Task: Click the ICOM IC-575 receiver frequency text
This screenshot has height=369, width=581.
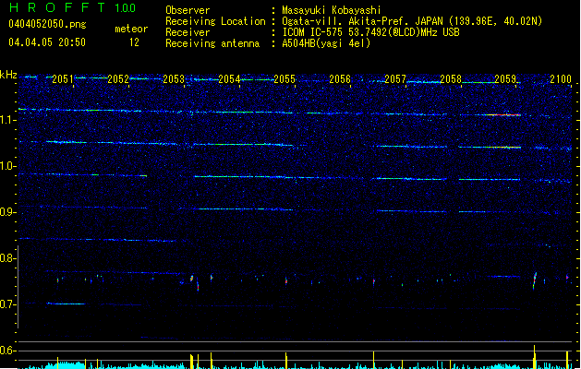Action: tap(370, 32)
